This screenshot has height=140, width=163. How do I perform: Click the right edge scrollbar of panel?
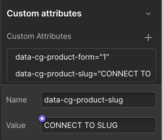(x=162, y=70)
